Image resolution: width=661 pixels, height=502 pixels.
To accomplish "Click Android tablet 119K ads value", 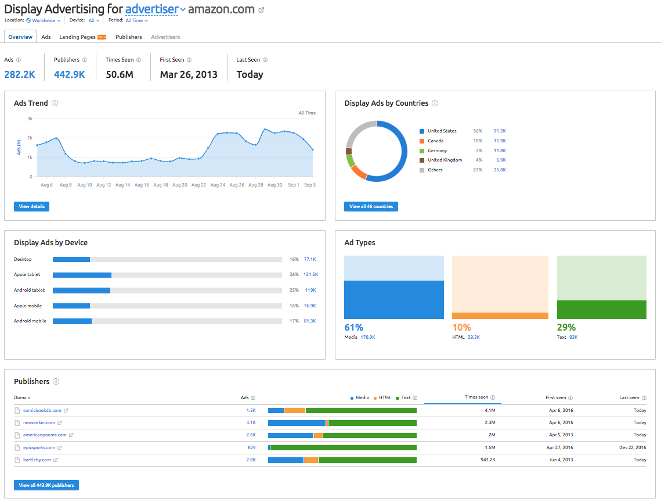I will (x=310, y=290).
